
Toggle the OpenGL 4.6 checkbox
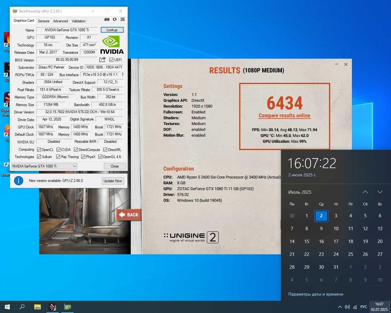click(100, 157)
